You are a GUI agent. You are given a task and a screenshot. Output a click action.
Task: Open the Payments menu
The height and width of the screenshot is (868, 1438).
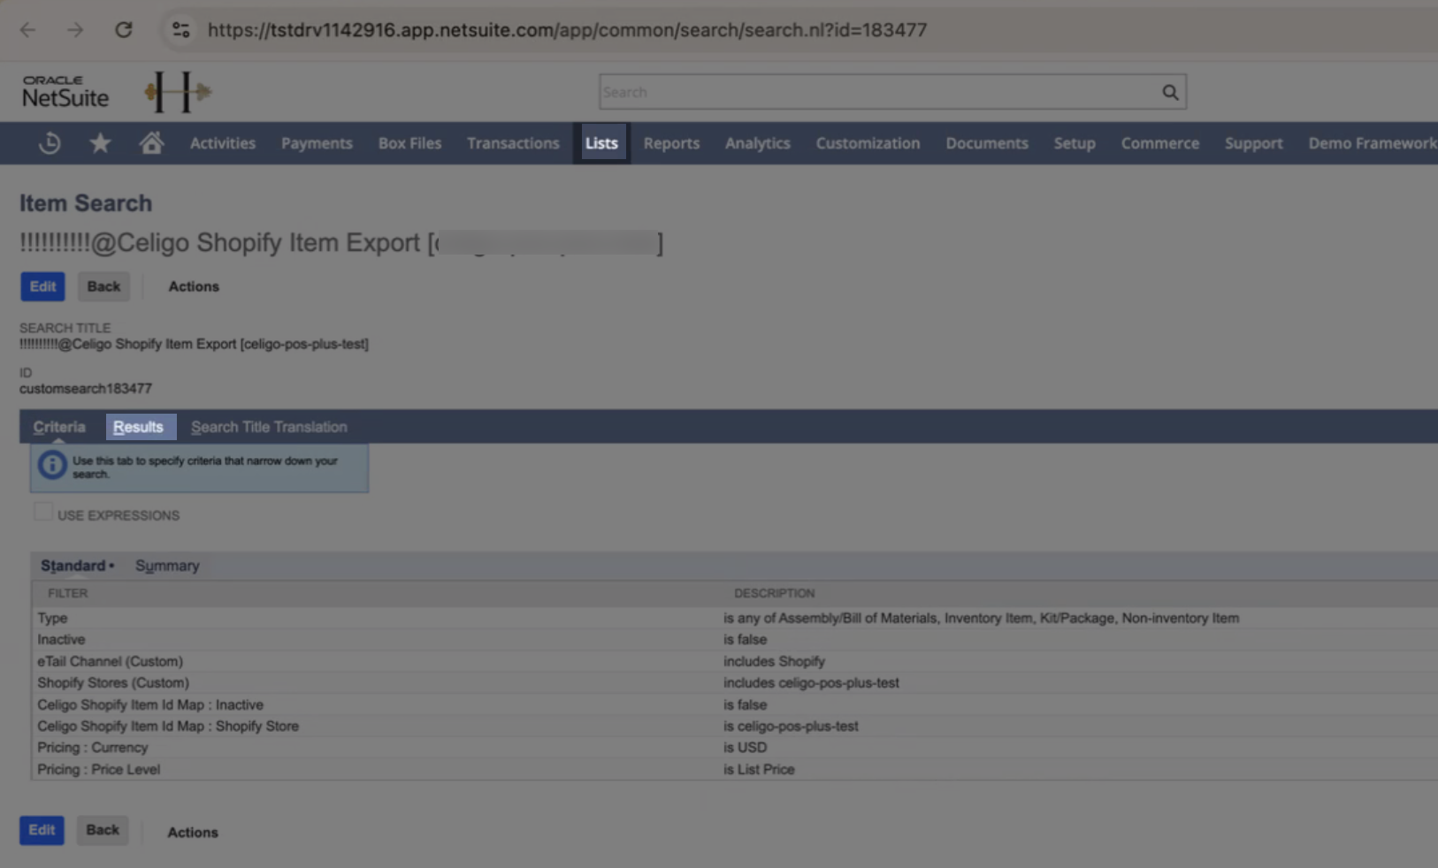pyautogui.click(x=317, y=143)
